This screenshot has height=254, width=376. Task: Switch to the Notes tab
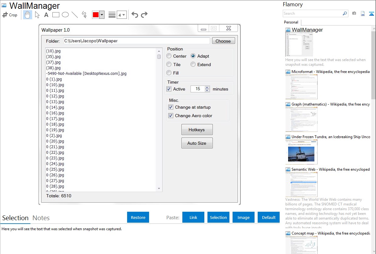[x=41, y=218]
